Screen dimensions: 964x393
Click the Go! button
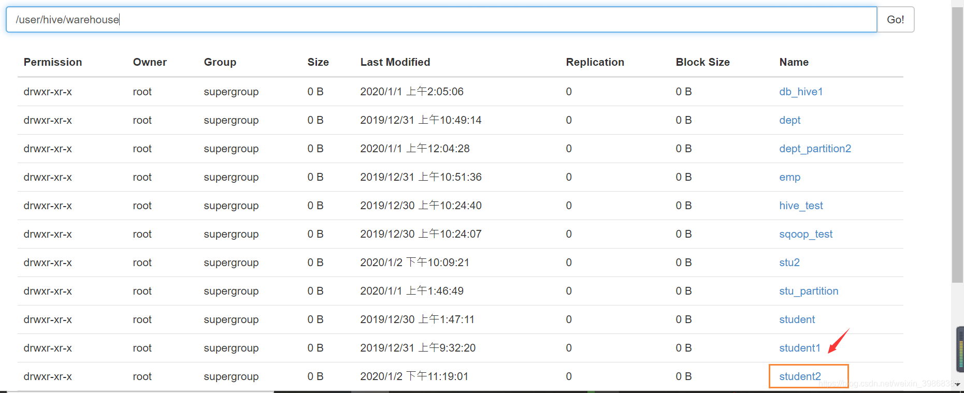[x=896, y=20]
